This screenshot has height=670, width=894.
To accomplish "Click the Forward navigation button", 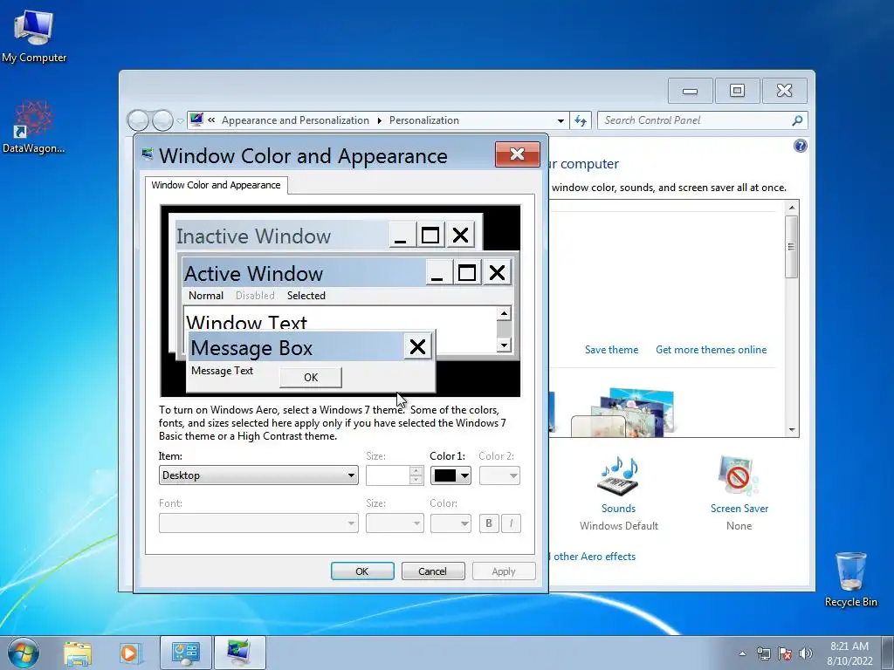I will (x=162, y=120).
